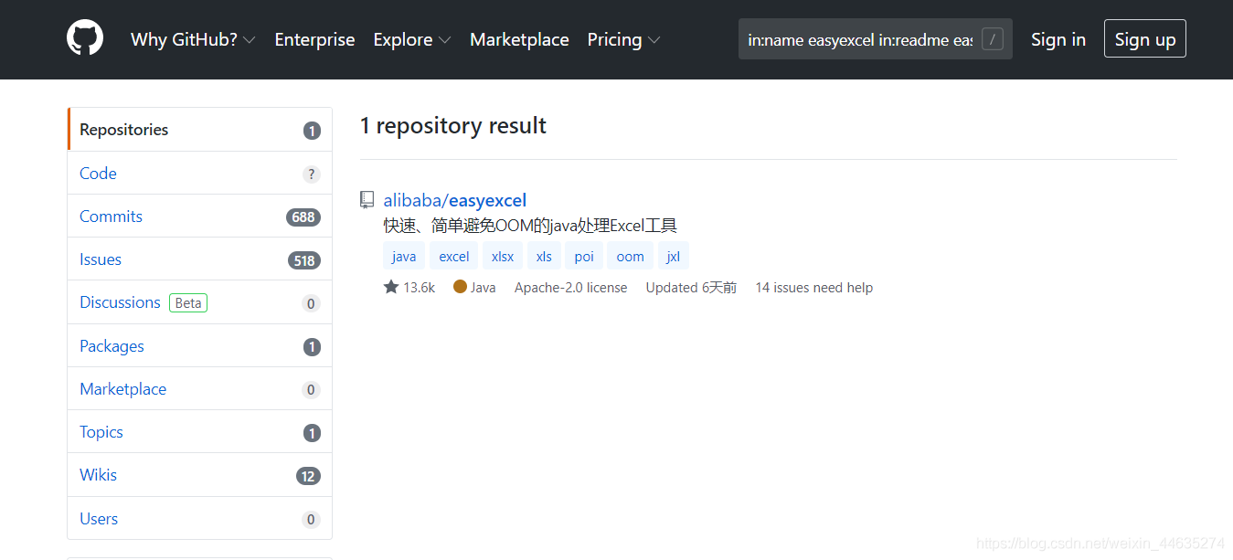Click the java topic tag
Image resolution: width=1233 pixels, height=560 pixels.
(404, 257)
